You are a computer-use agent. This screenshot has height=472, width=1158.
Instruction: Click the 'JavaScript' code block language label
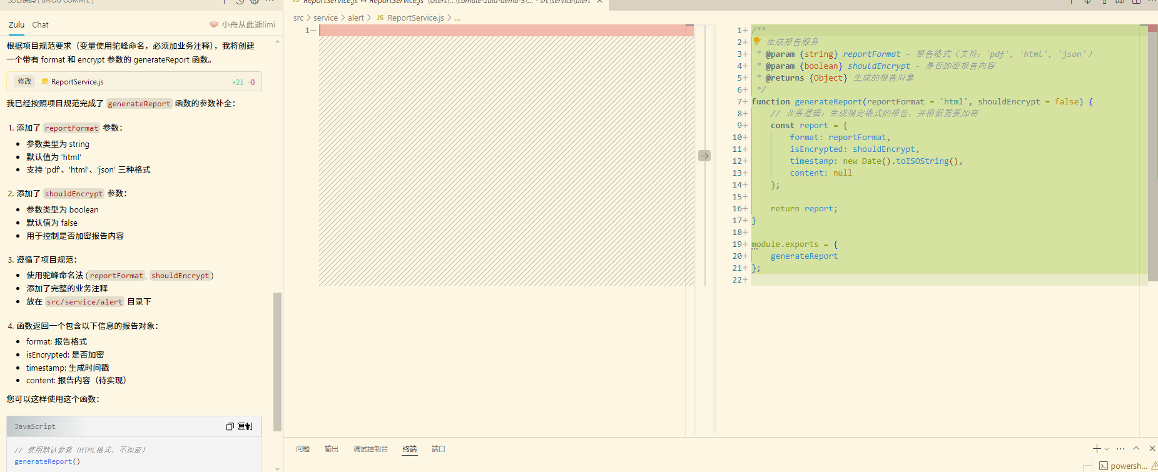pyautogui.click(x=35, y=426)
